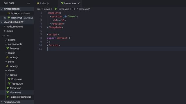The image size is (186, 104).
Task: Select index.js src/store in Open Editors
Action: 17,14
